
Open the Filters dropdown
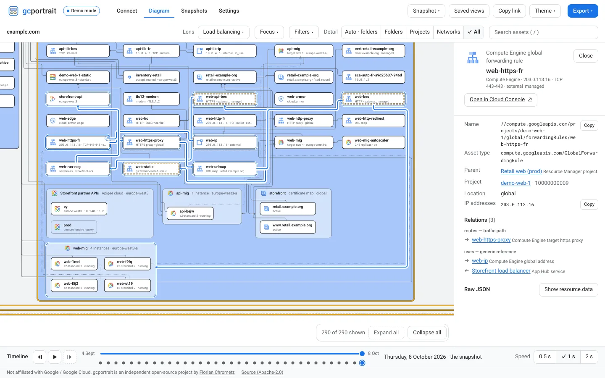pos(304,32)
